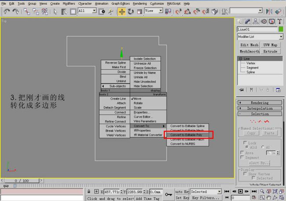This screenshot has height=201, width=286.
Task: Click Rectangular Selection Region icon
Action: (73, 11)
